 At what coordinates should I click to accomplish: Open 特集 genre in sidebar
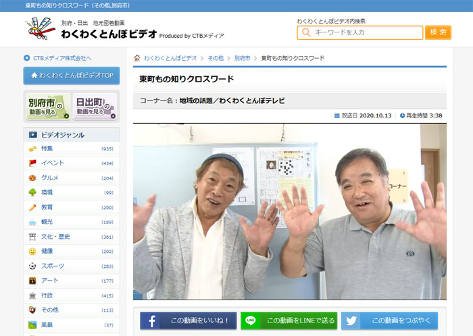[72, 148]
